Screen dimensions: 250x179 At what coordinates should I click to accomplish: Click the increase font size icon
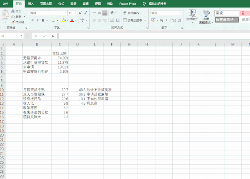[80, 13]
